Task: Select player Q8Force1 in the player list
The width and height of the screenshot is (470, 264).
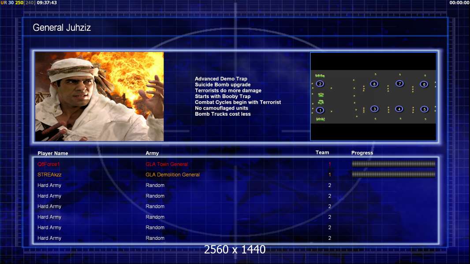Action: click(48, 164)
